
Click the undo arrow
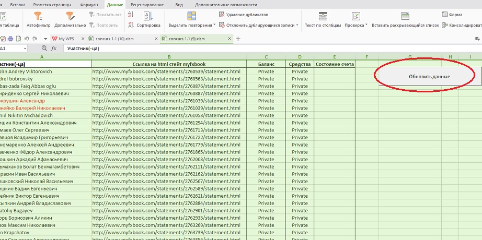pyautogui.click(x=27, y=39)
